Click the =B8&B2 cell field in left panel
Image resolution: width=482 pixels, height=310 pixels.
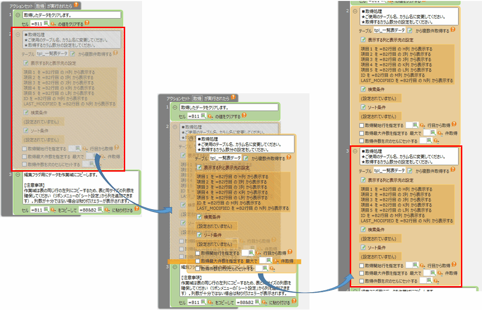coord(88,210)
